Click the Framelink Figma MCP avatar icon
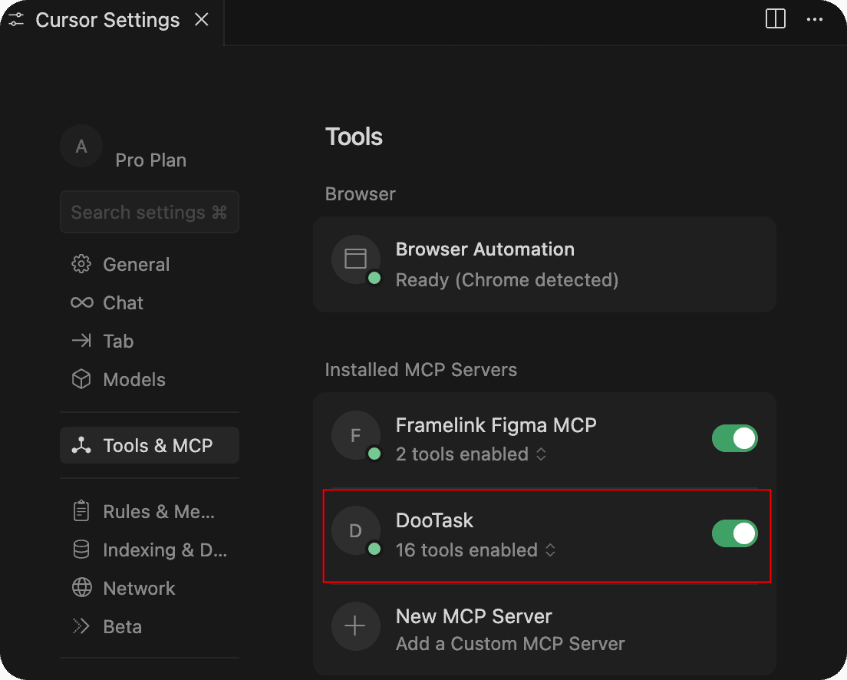 coord(355,436)
